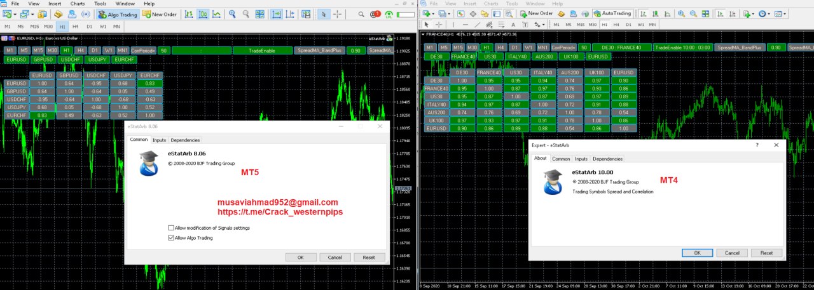Zoom in on the MT4 chart
This screenshot has height=290, width=814.
point(681,13)
